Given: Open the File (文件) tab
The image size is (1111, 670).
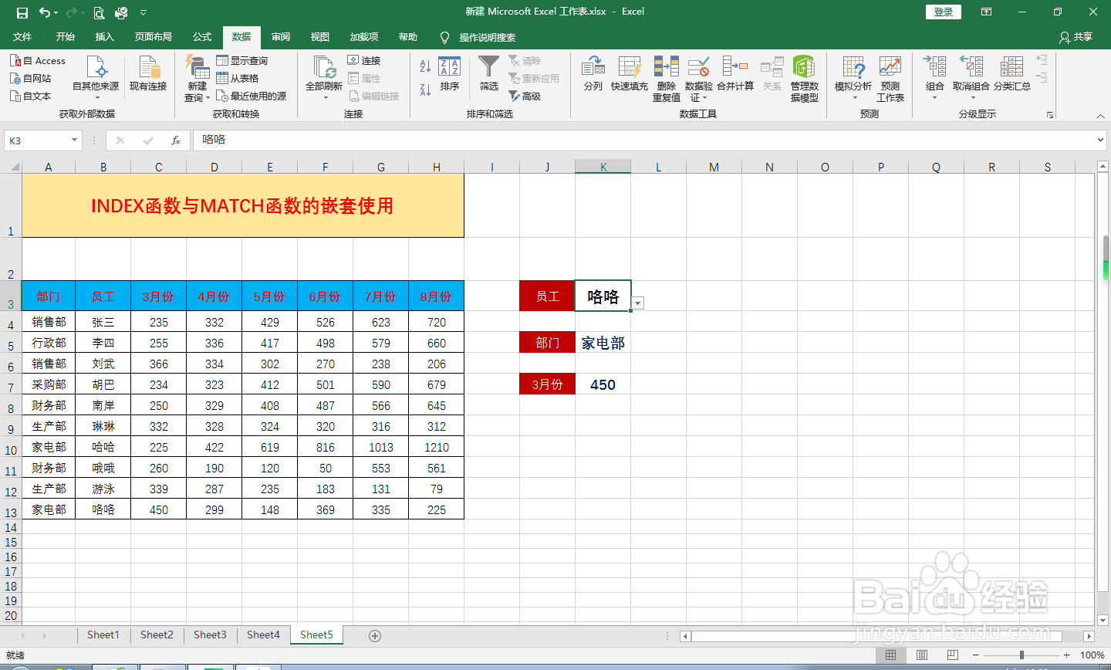Looking at the screenshot, I should (x=22, y=37).
